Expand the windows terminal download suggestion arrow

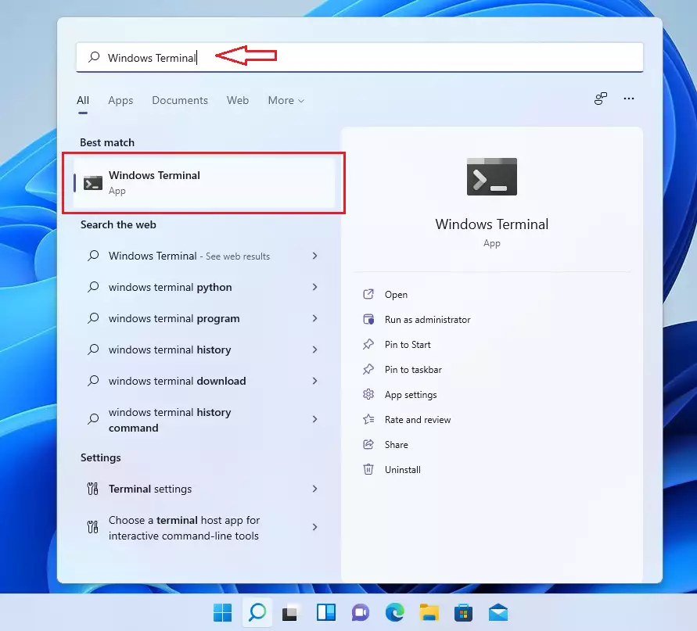coord(314,381)
